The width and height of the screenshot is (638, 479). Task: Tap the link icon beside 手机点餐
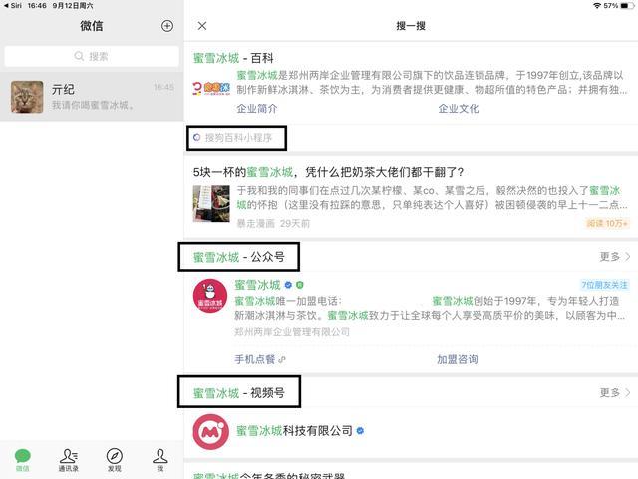click(282, 359)
